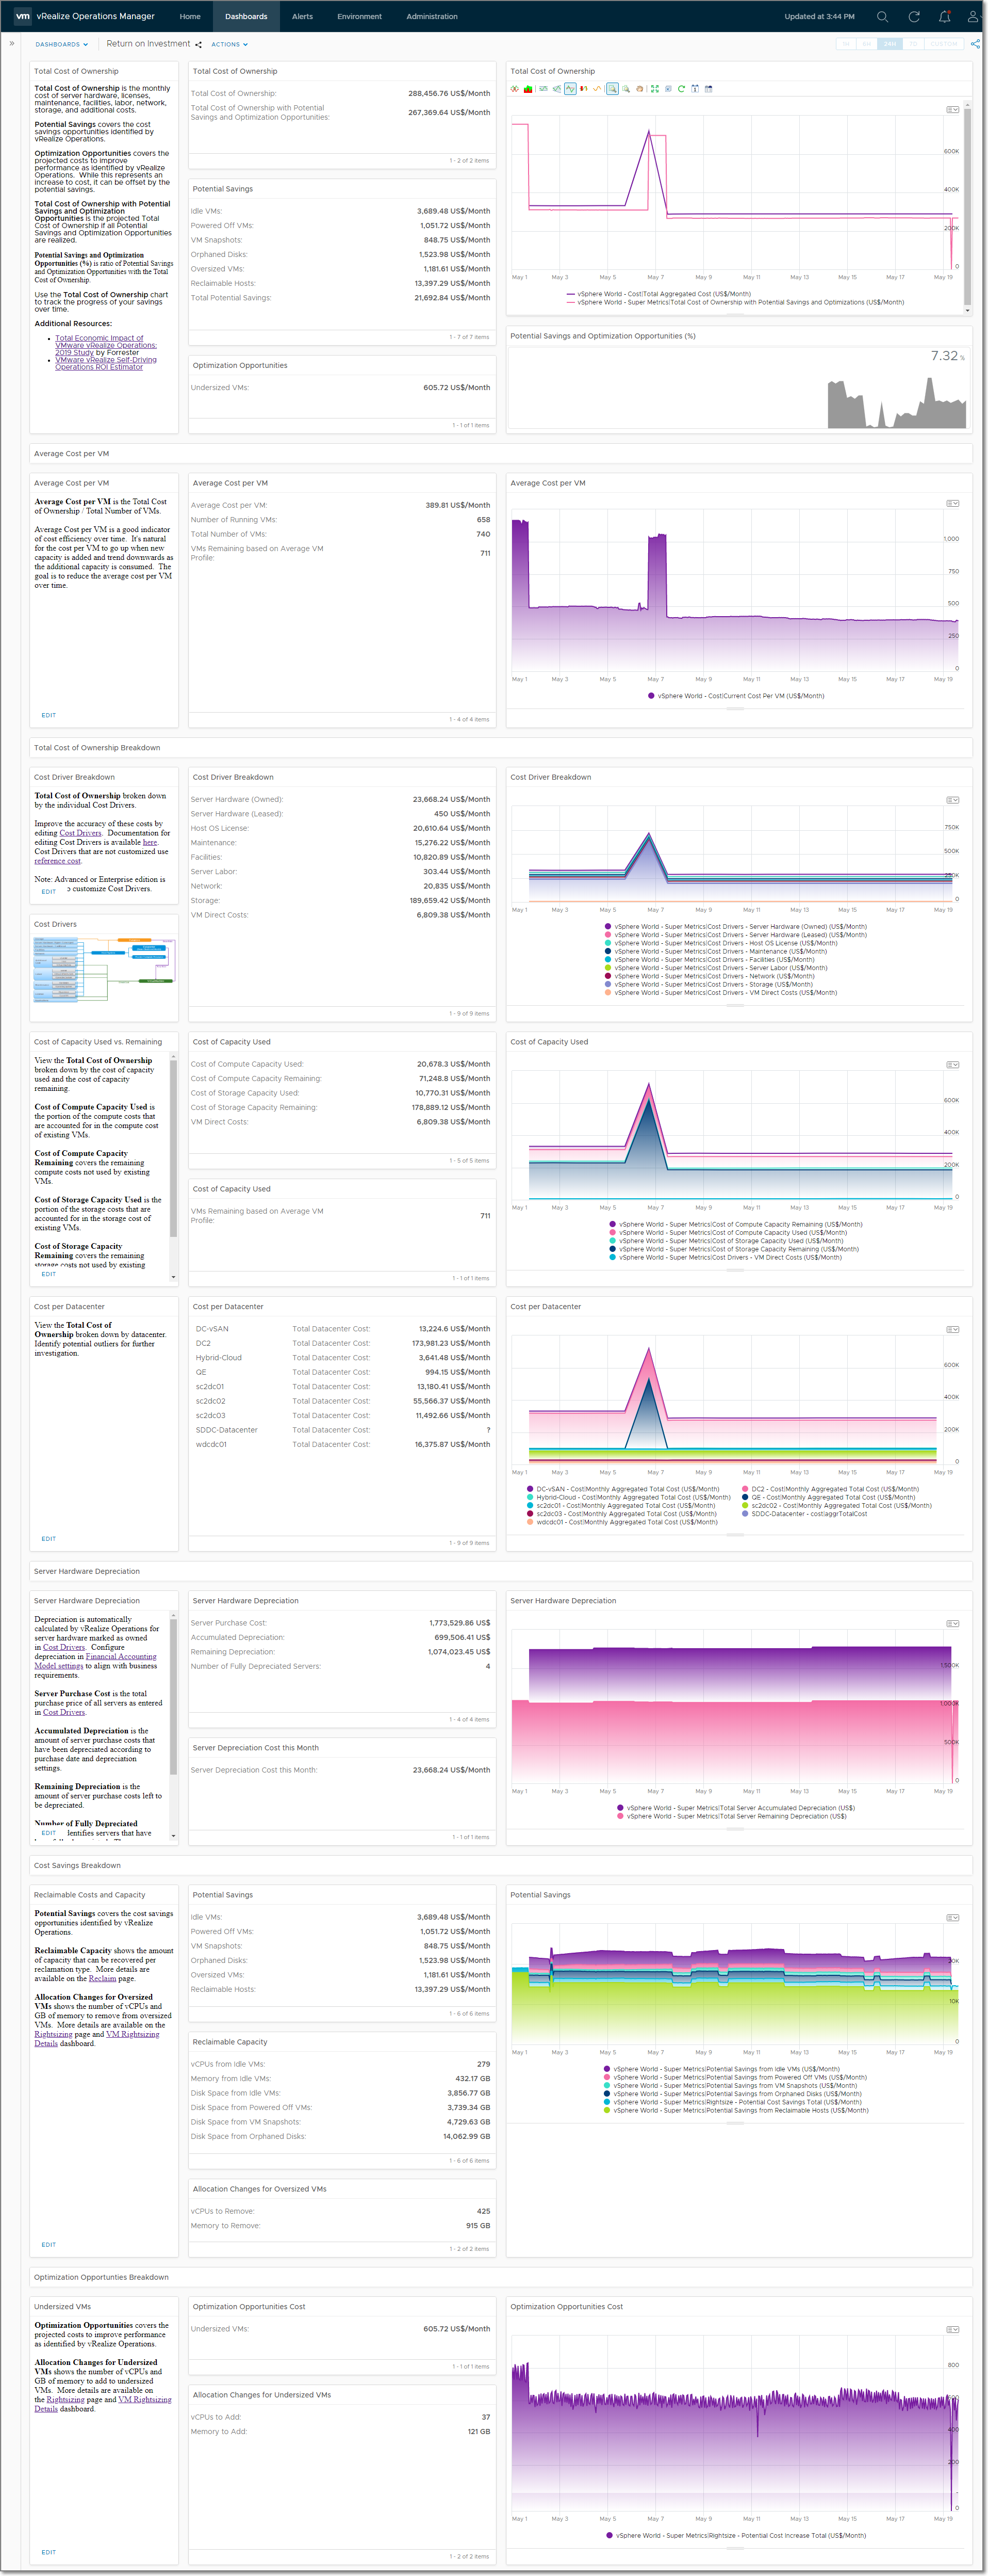
Task: Click red candlestick icon in Total Cost toolbar
Action: [x=584, y=89]
